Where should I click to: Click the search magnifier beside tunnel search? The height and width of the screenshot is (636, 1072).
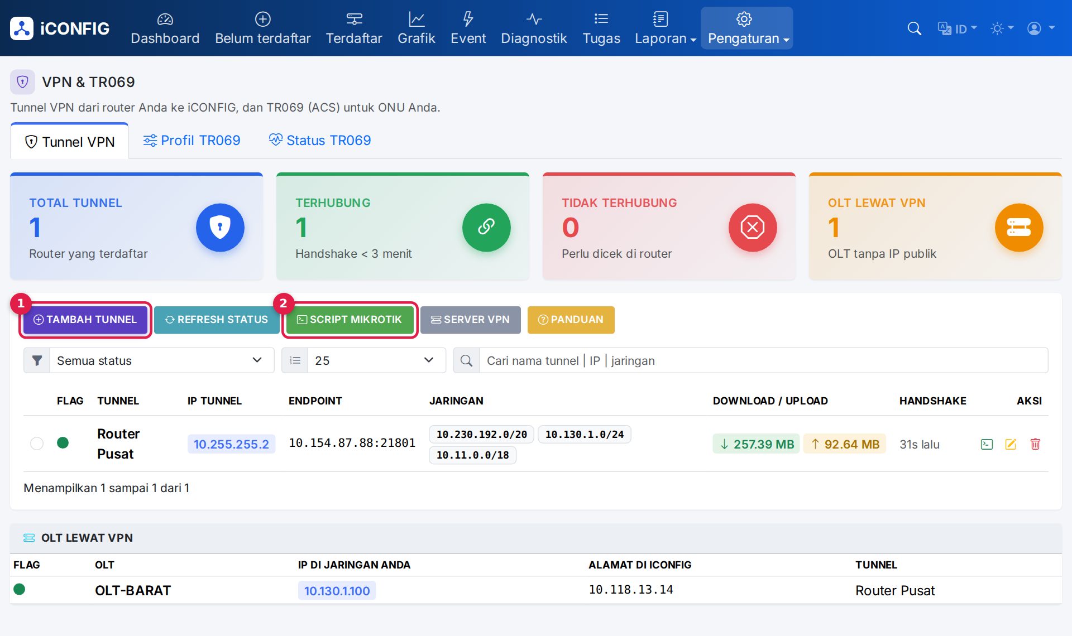(x=466, y=360)
